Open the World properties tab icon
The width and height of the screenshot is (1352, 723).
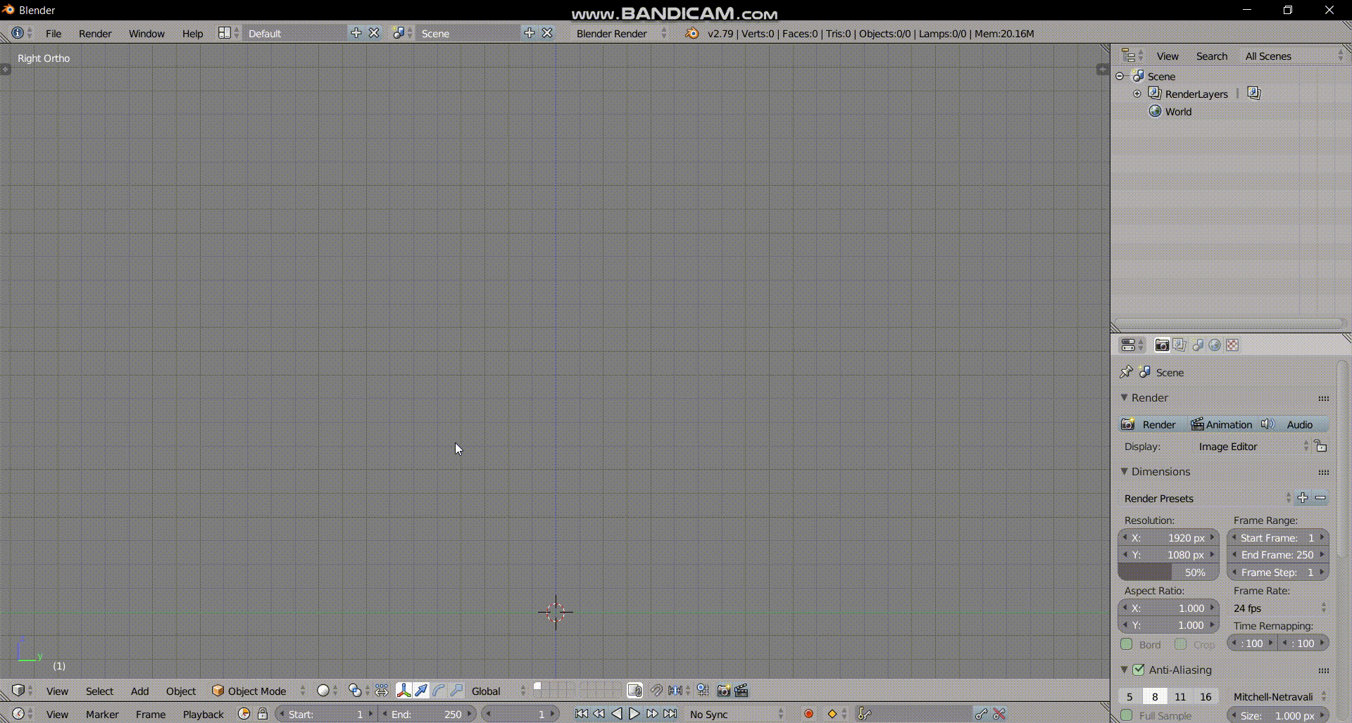click(1215, 345)
